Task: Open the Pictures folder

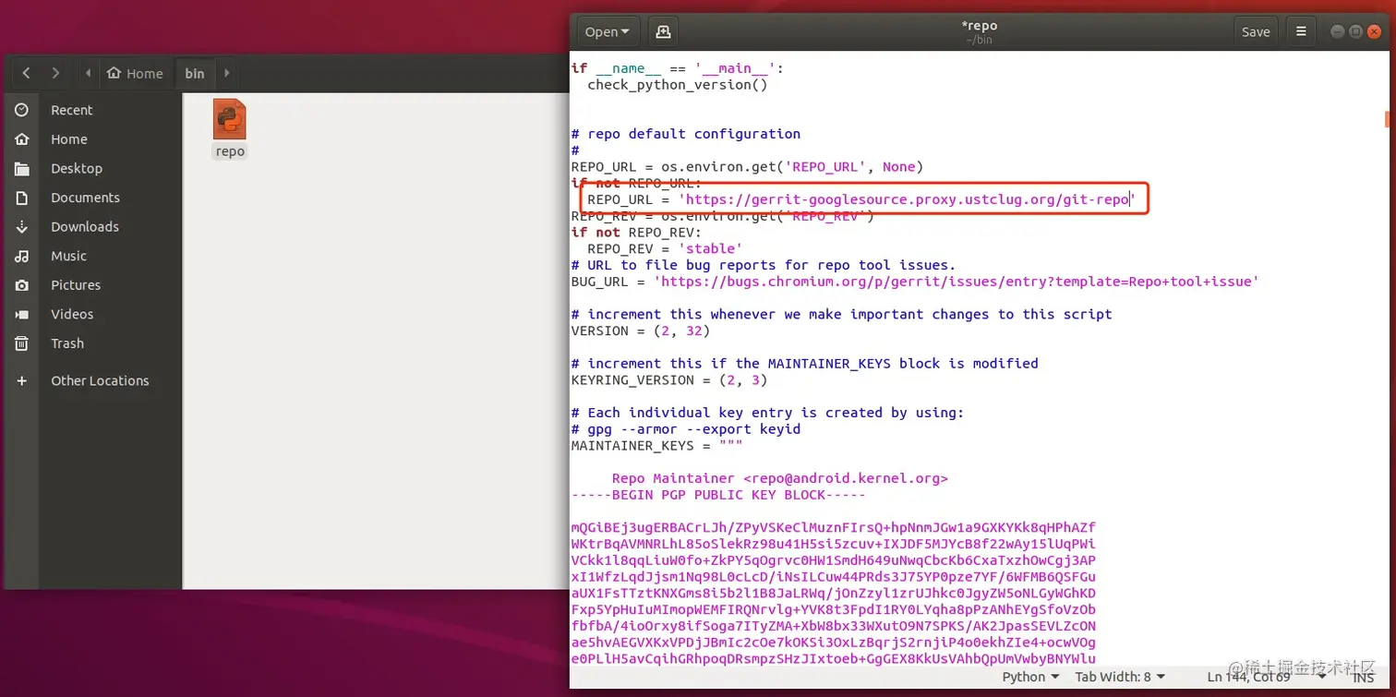Action: [x=75, y=284]
